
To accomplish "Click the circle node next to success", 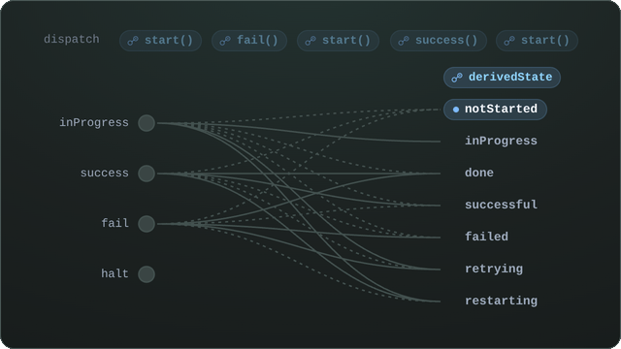I will point(147,174).
